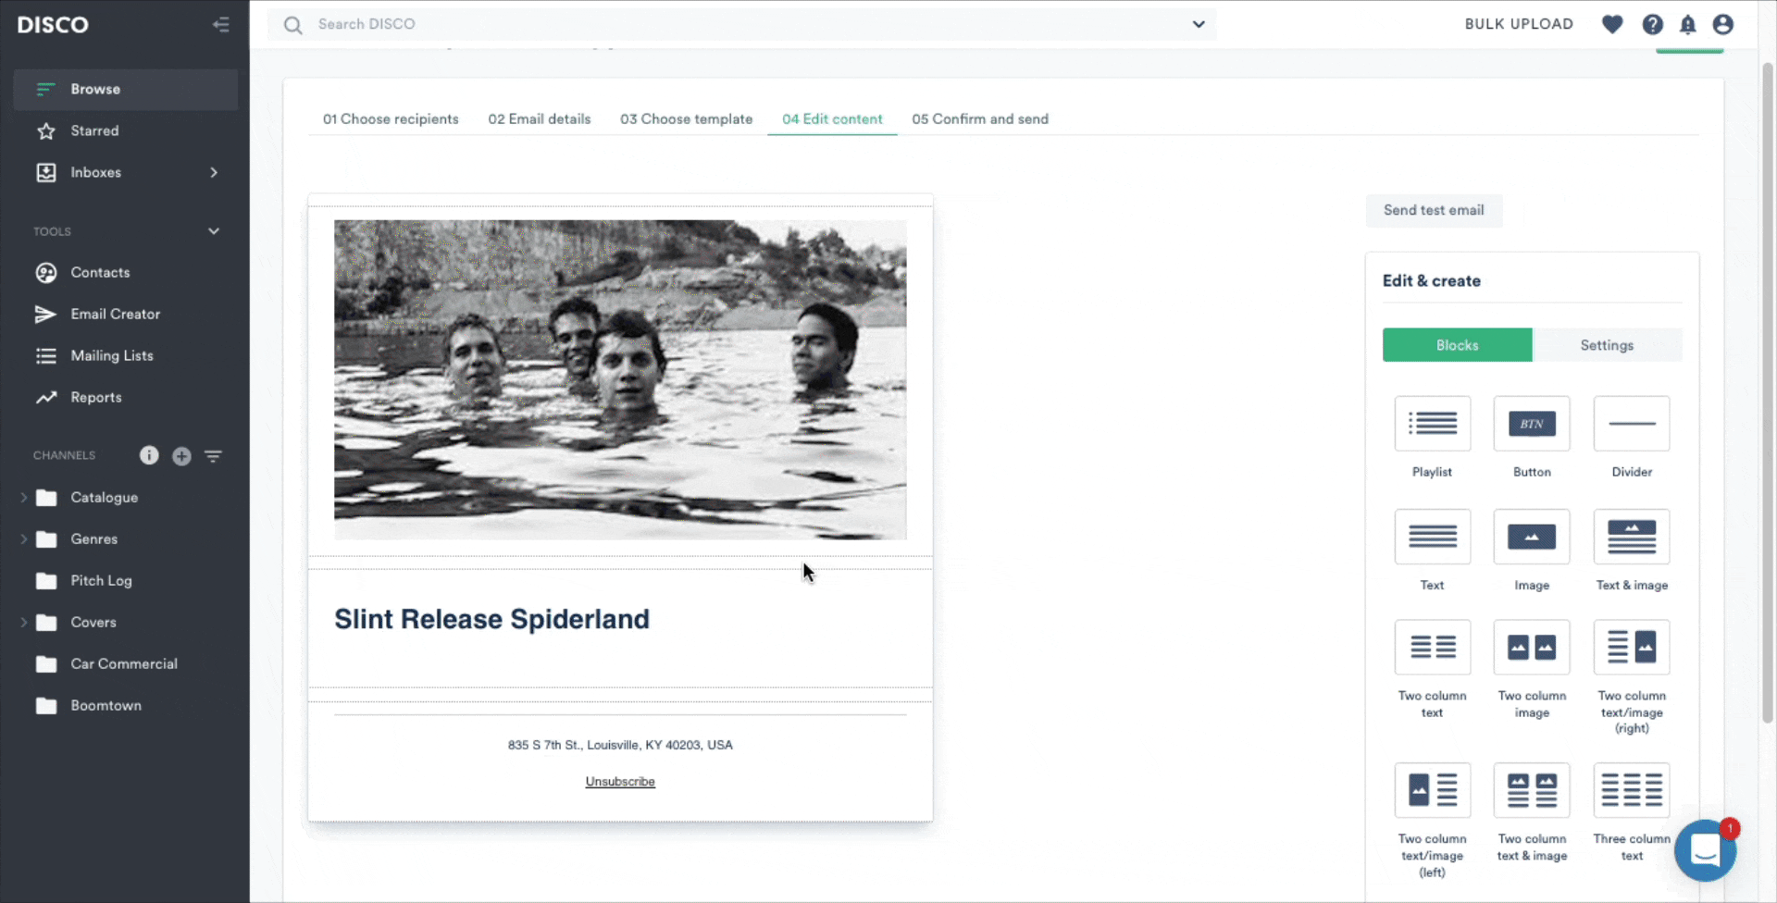Viewport: 1777px width, 903px height.
Task: Insert Two column text/image (left) block
Action: [x=1432, y=790]
